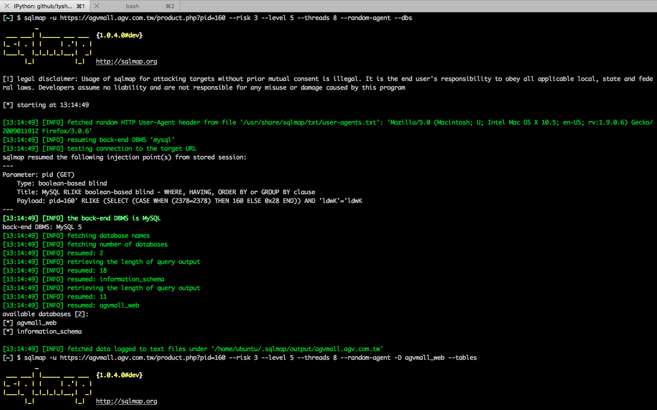Screen dimensions: 657x410
Task: Open the sqlmap.org link in the first banner
Action: tap(126, 61)
